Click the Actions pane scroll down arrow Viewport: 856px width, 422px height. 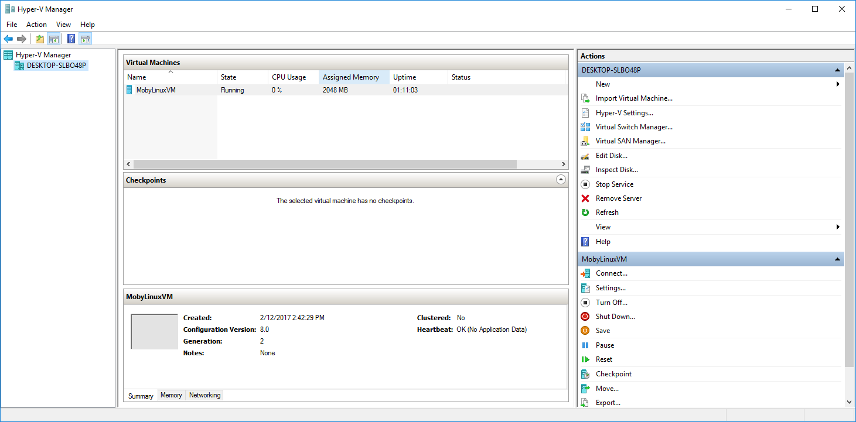pos(850,402)
